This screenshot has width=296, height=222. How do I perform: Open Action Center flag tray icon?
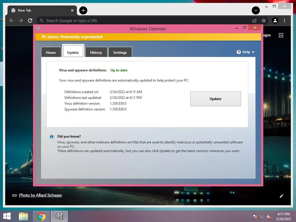coord(255,217)
